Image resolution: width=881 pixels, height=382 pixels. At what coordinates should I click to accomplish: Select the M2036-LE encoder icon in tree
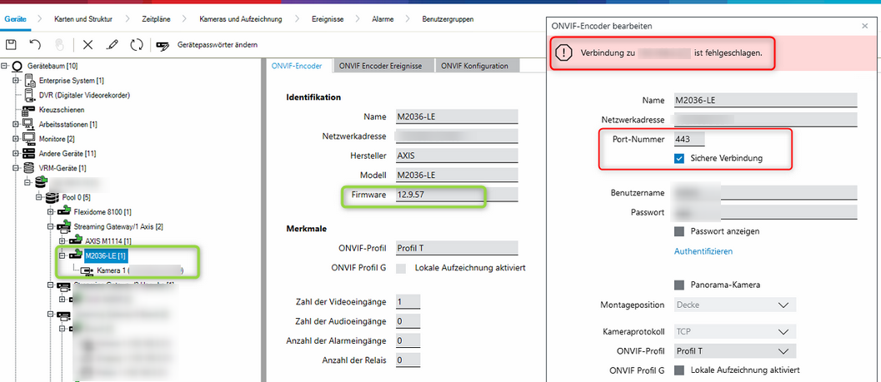76,255
